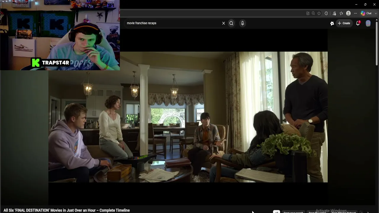Open the browser favorites list
379x213 pixels.
coord(341,13)
